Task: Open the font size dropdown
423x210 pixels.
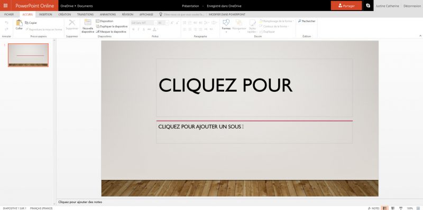Action: coord(167,23)
